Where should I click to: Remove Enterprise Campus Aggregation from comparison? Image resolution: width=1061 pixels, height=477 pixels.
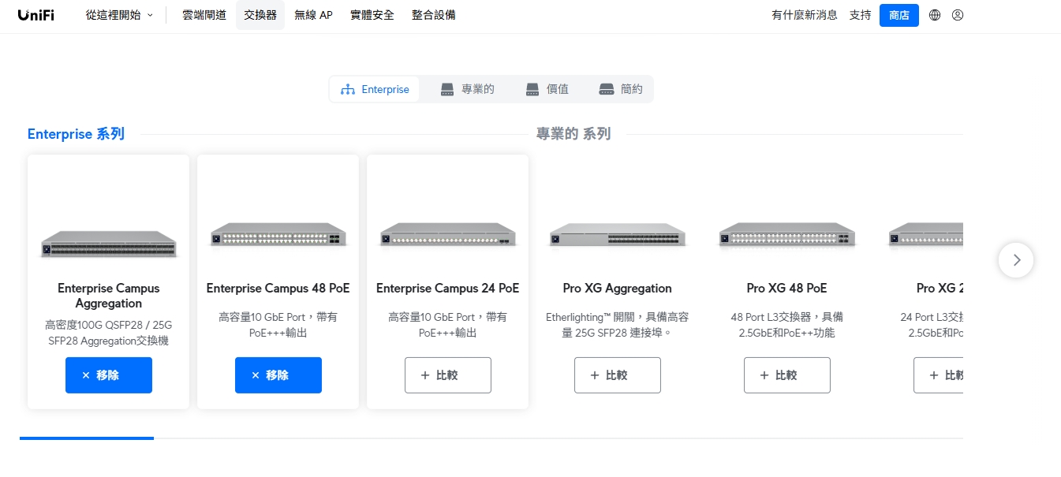(x=109, y=375)
